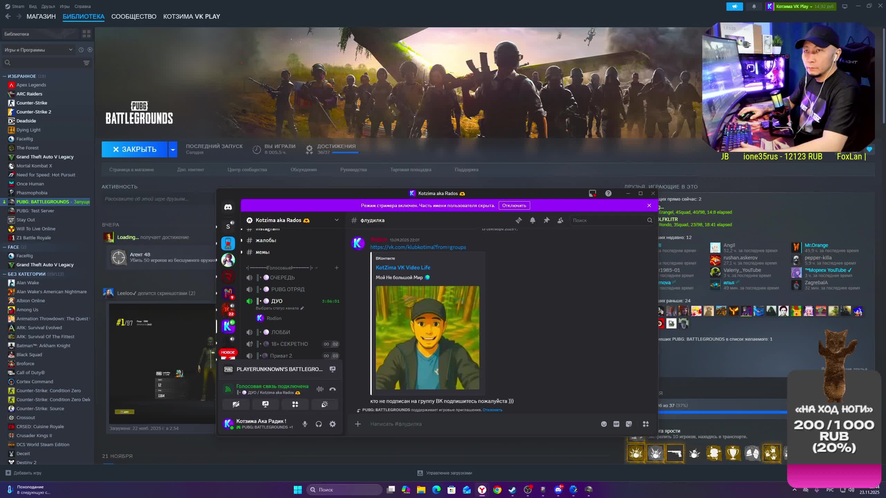Toggle camera in Discord voice panel
The height and width of the screenshot is (498, 886).
236,404
